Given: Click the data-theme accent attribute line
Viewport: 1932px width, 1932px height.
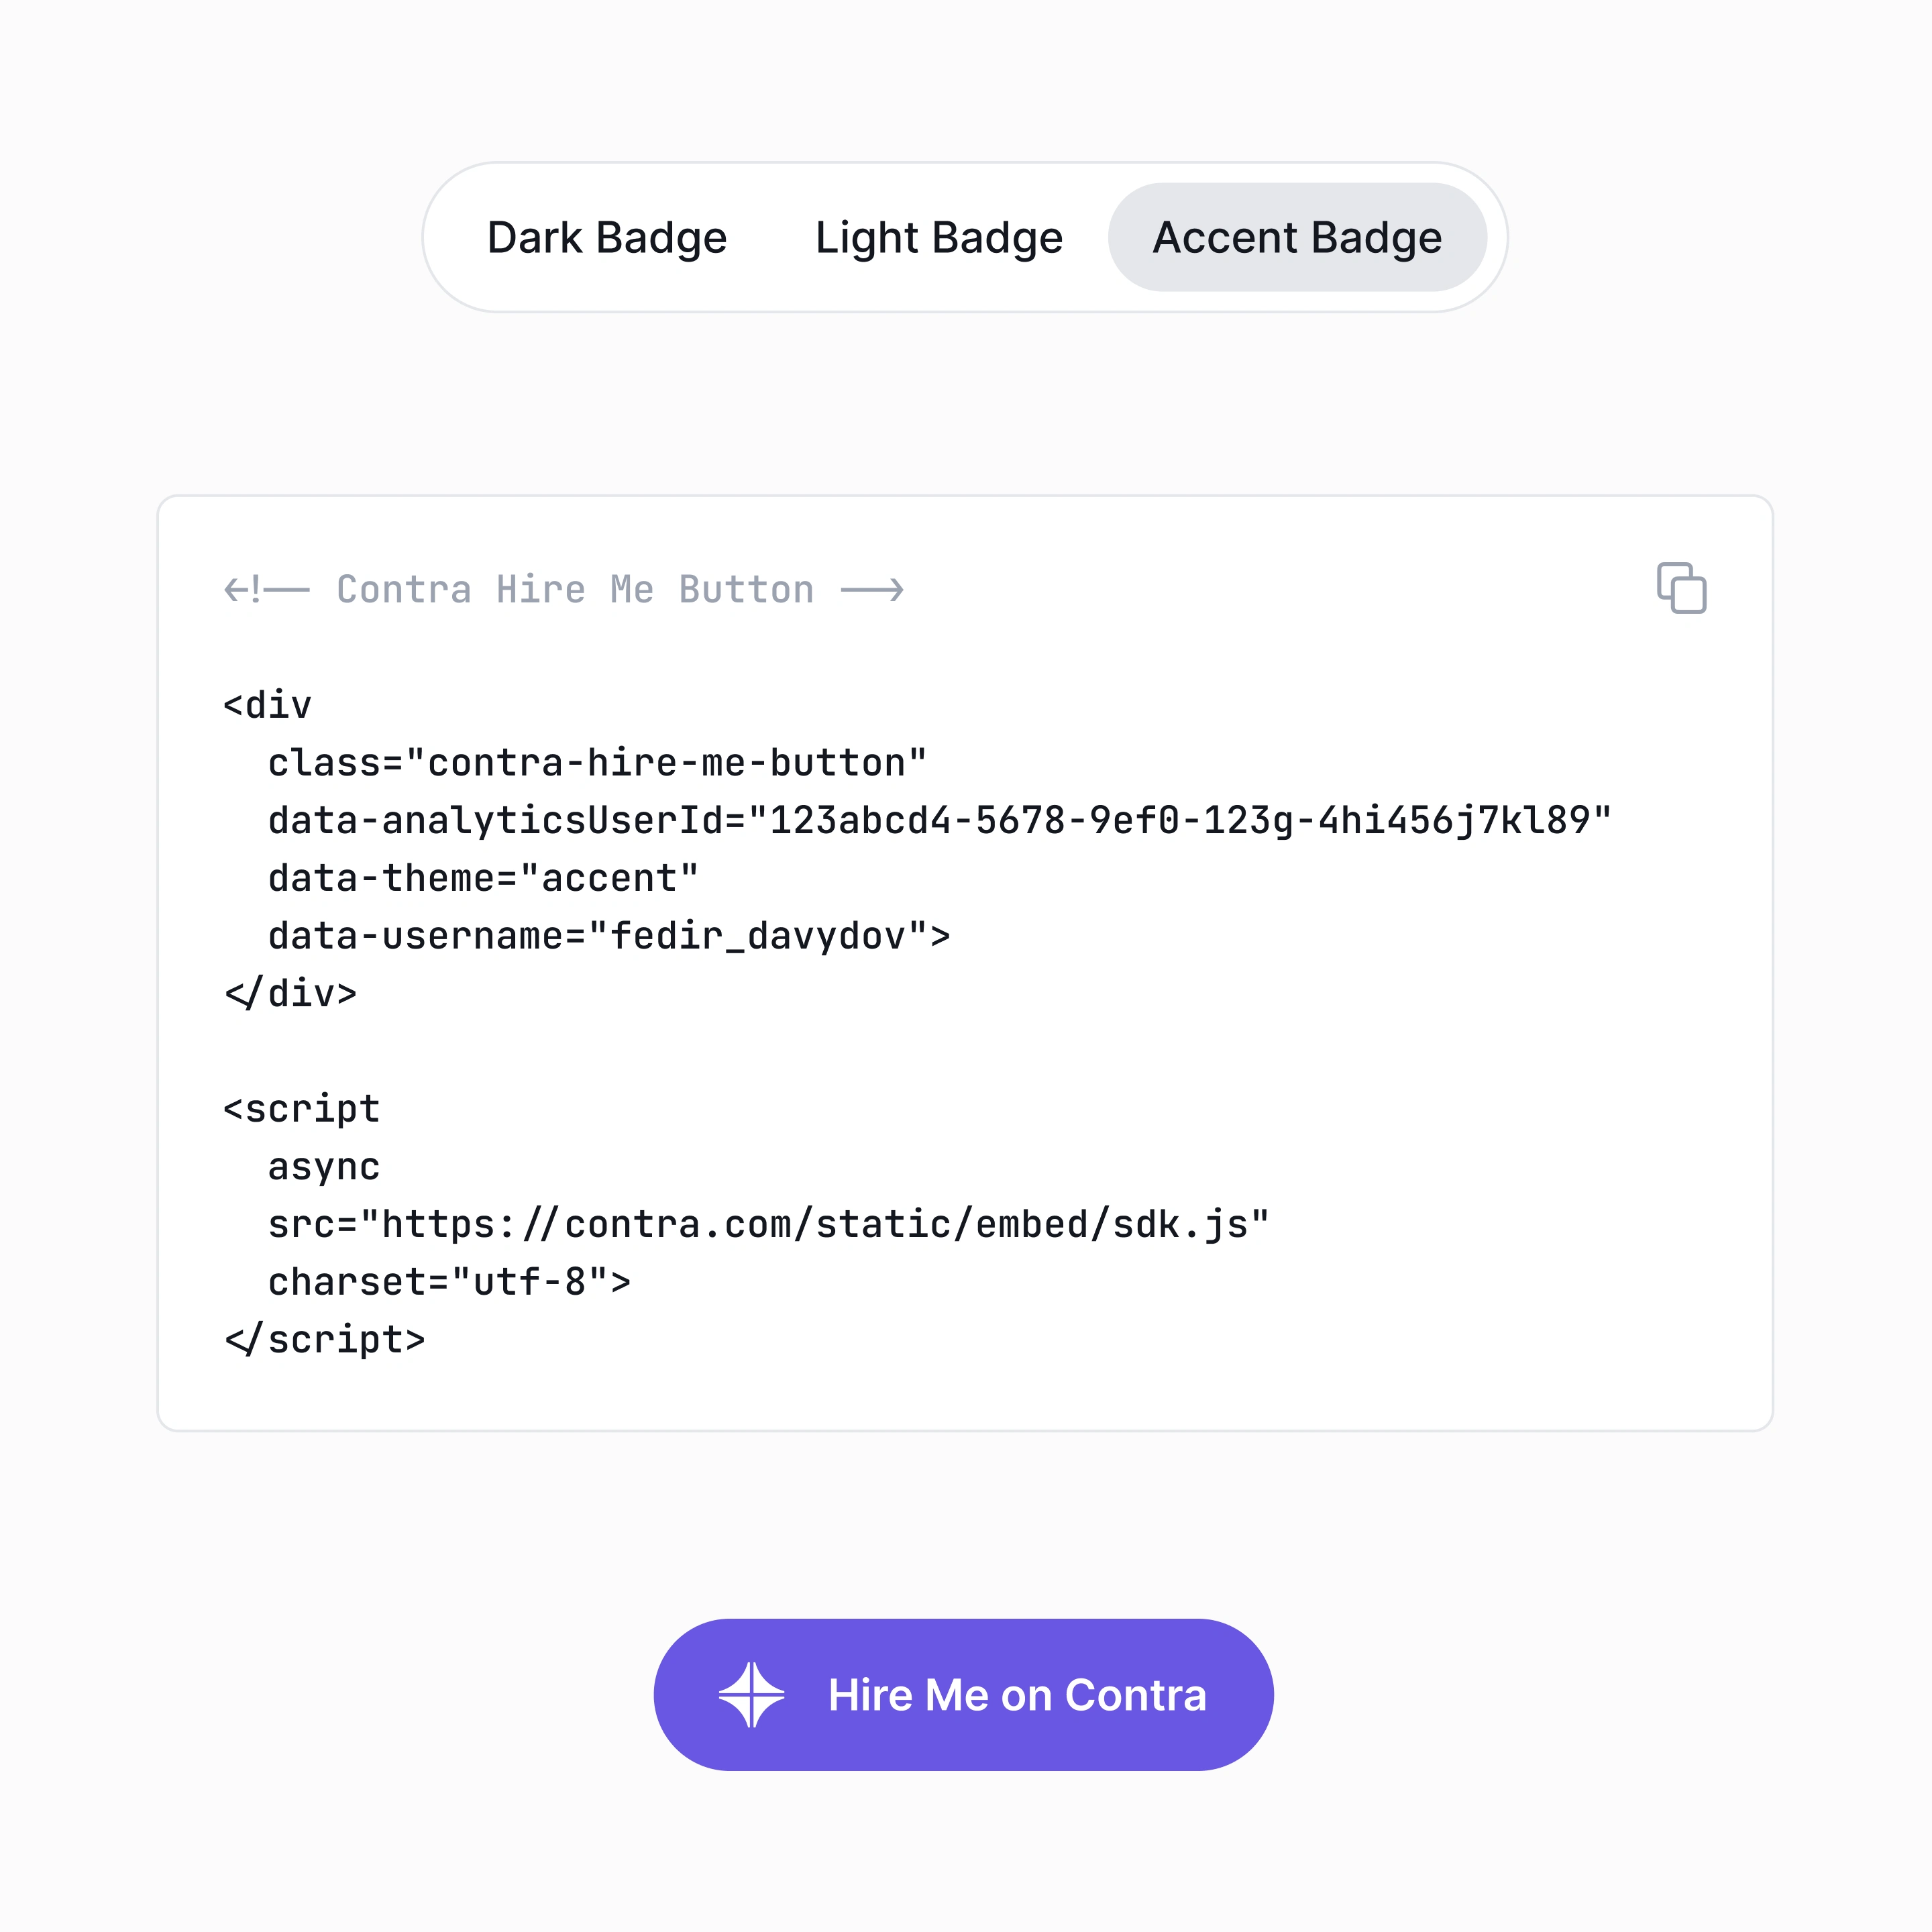Looking at the screenshot, I should click(483, 879).
